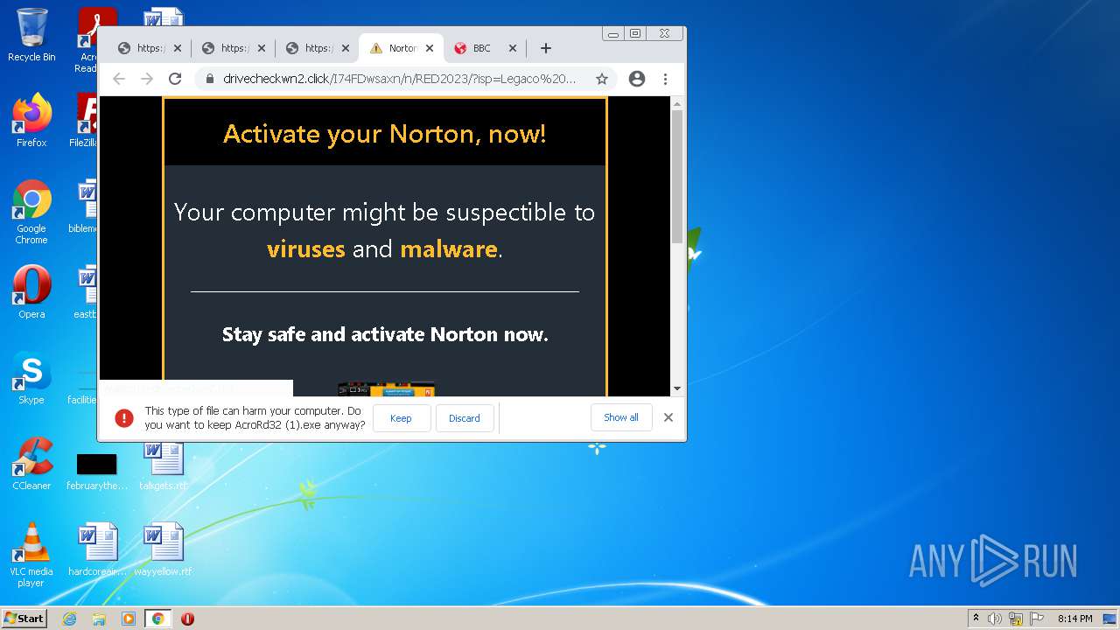
Task: Click page scrollbar up arrow
Action: pyautogui.click(x=677, y=103)
